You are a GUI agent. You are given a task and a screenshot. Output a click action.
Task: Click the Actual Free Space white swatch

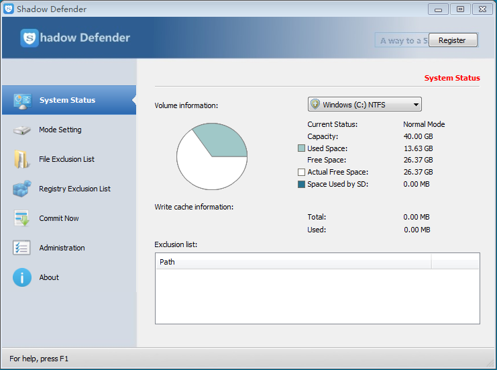point(302,173)
